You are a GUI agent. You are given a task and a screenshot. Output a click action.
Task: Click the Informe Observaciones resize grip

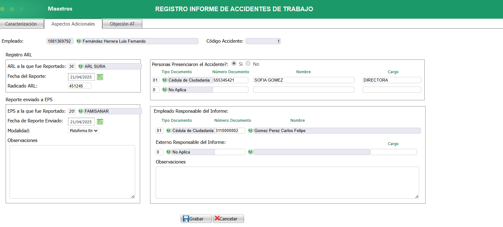click(417, 196)
